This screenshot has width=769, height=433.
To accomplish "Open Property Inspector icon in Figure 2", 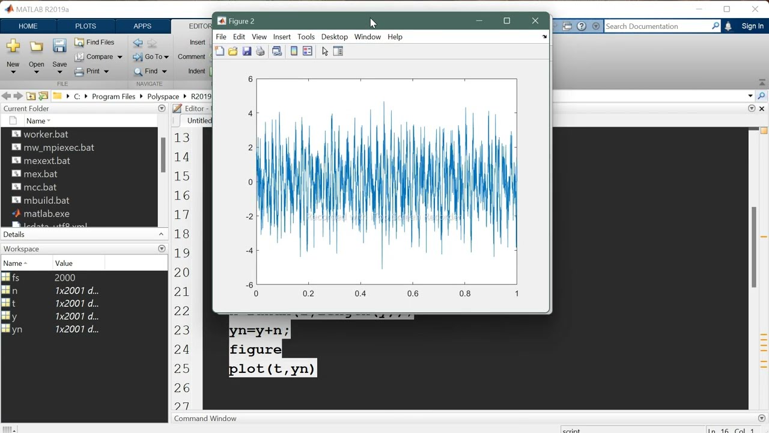I will point(338,52).
